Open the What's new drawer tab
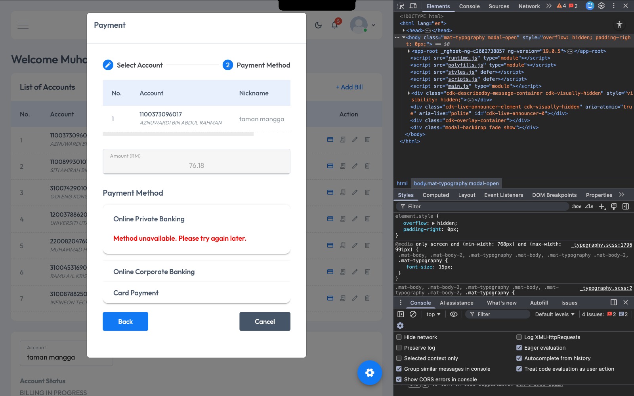The image size is (634, 396). [x=502, y=303]
